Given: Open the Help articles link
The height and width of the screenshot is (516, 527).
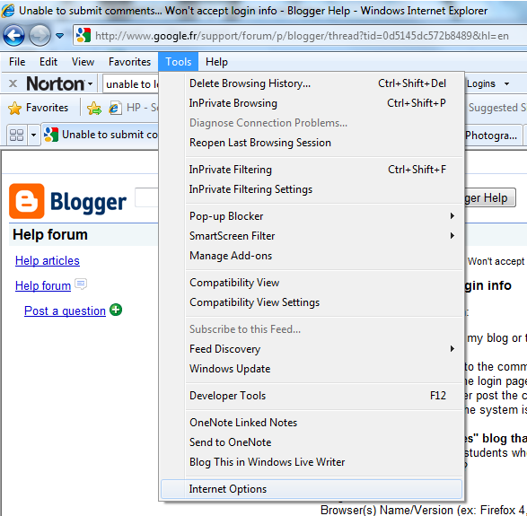Looking at the screenshot, I should click(x=48, y=260).
